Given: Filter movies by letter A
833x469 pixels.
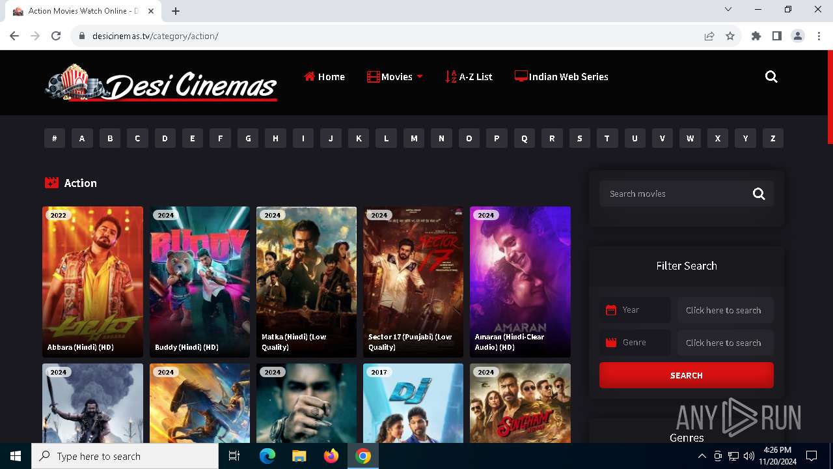Looking at the screenshot, I should tap(82, 138).
